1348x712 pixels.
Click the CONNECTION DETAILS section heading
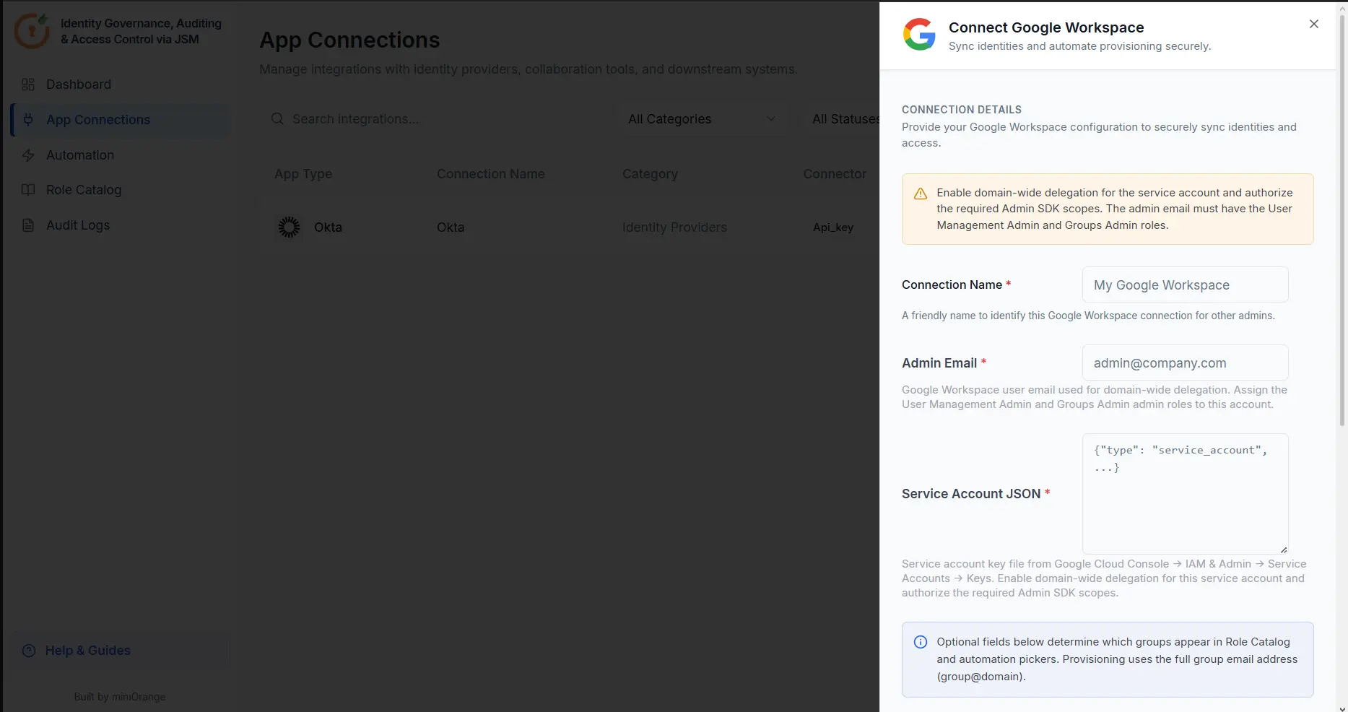point(962,110)
